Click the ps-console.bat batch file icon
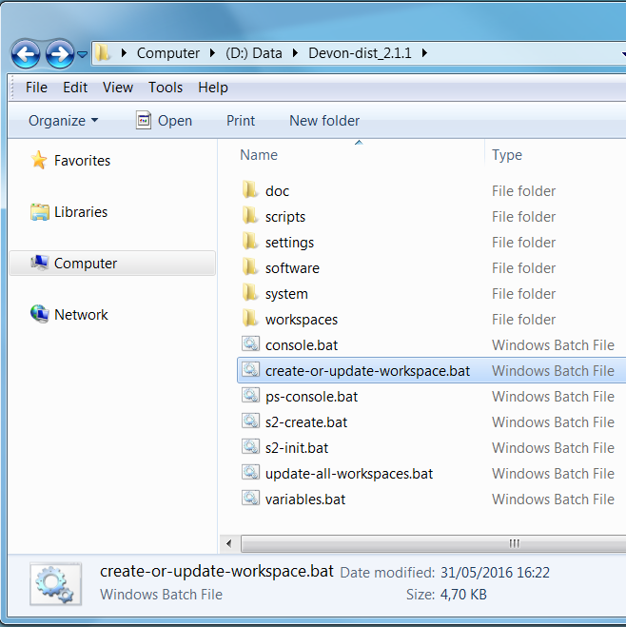The height and width of the screenshot is (627, 626). click(250, 396)
